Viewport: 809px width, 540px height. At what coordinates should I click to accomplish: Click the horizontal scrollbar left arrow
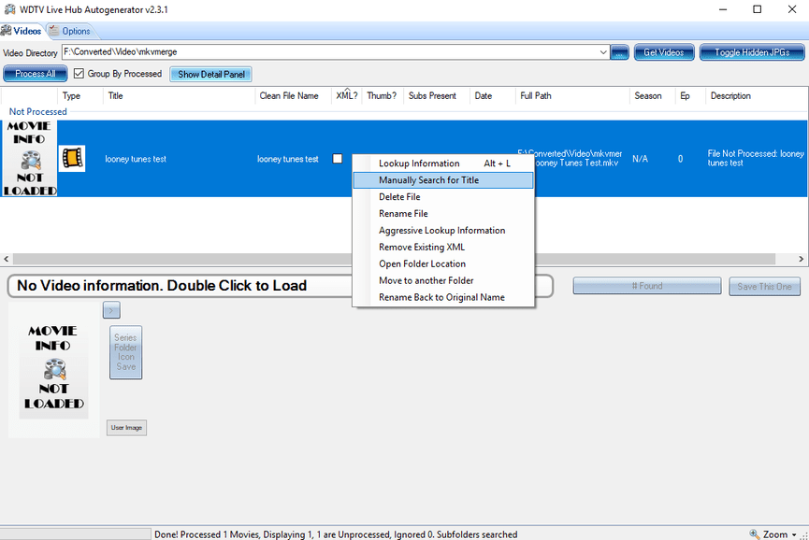click(7, 259)
